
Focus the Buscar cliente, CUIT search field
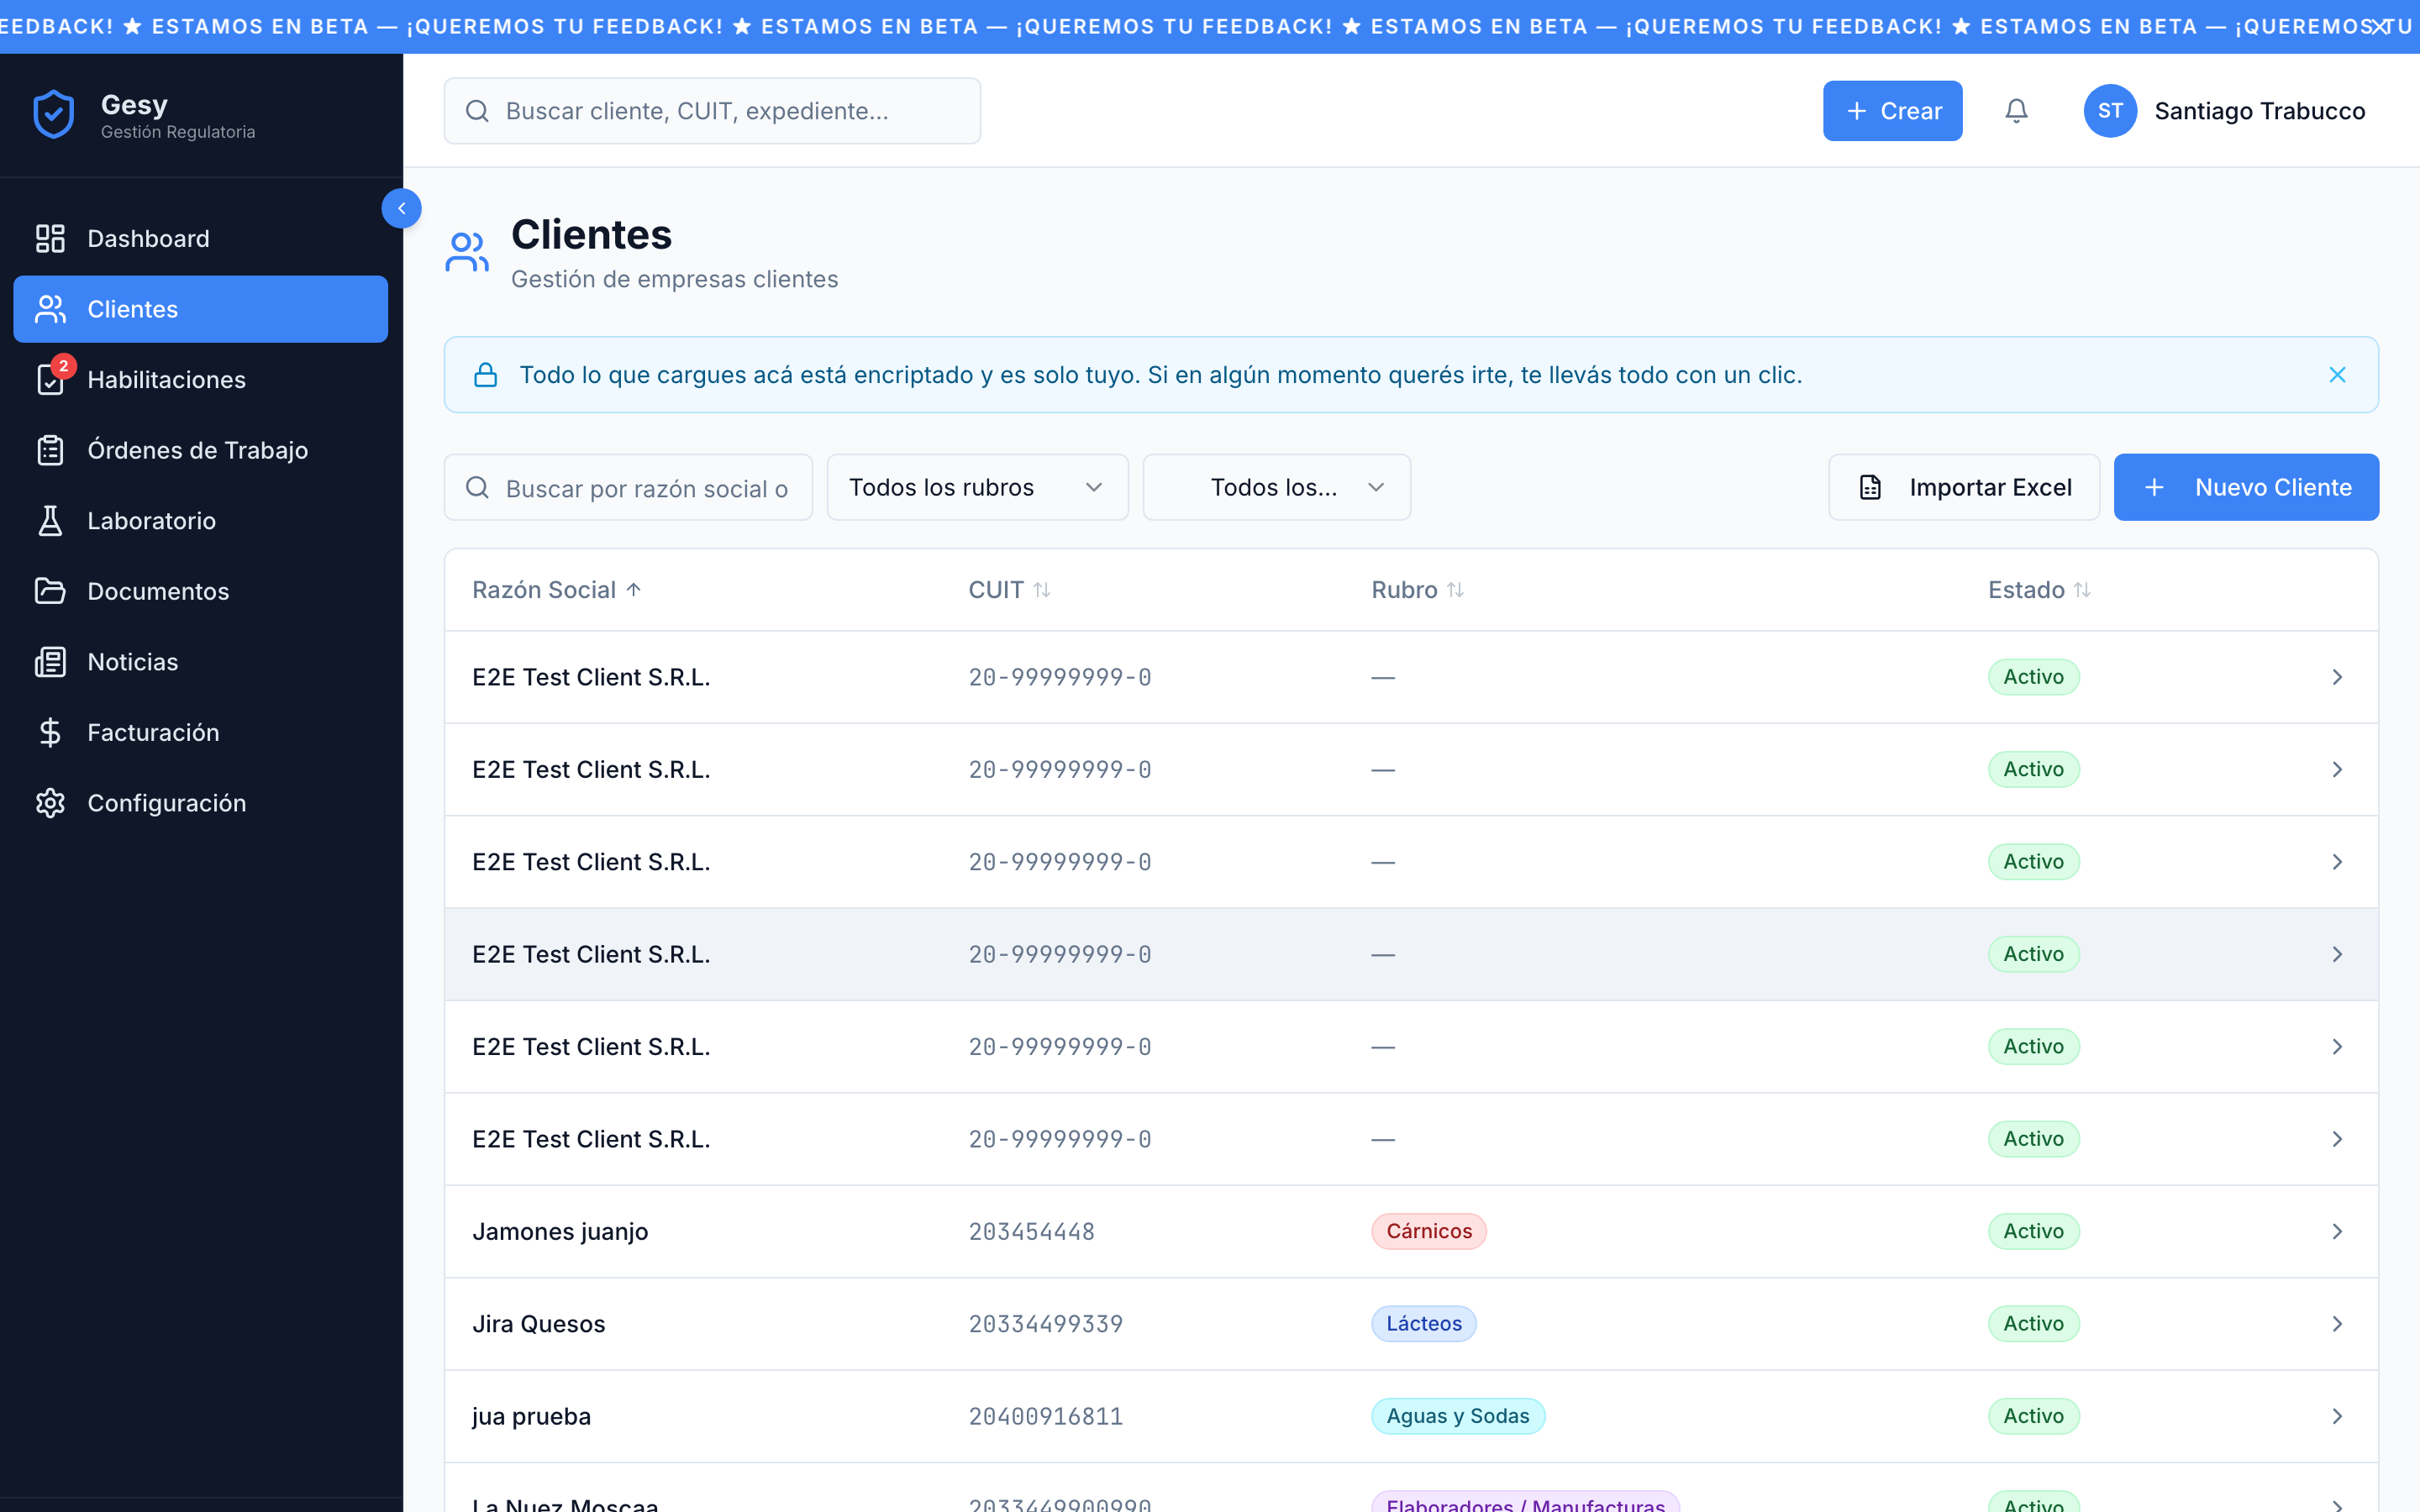point(712,111)
